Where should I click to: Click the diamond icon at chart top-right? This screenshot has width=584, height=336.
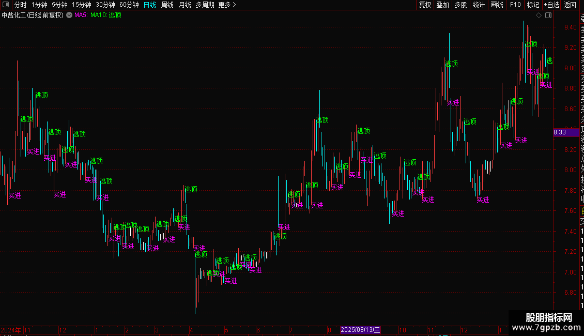tap(539, 16)
